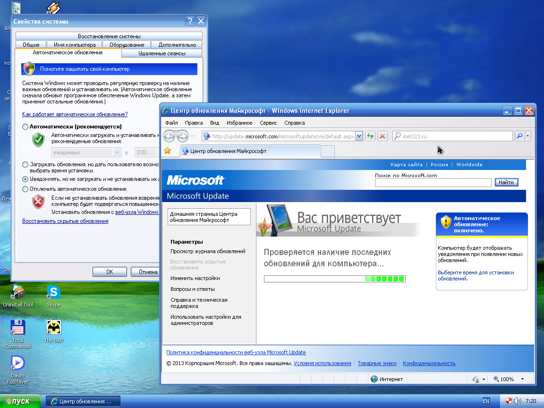Open the Вид menu
This screenshot has height=408, width=544.
(215, 123)
